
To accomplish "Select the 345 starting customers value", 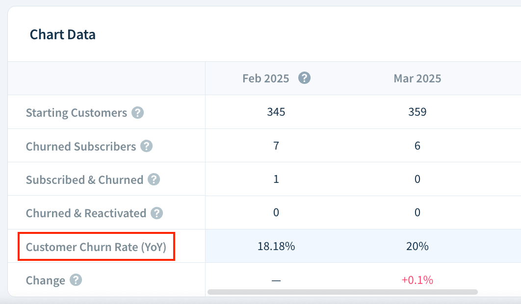I will tap(276, 112).
